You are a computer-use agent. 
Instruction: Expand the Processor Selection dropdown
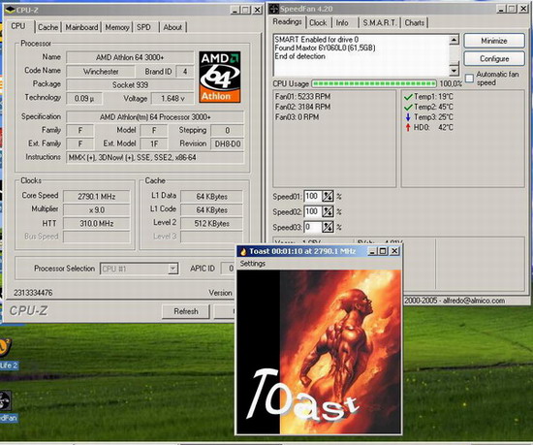173,269
